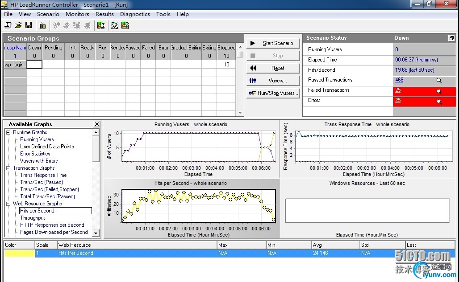Close the Available Graphs panel
Viewport: 459px width, 282px height.
pos(97,124)
